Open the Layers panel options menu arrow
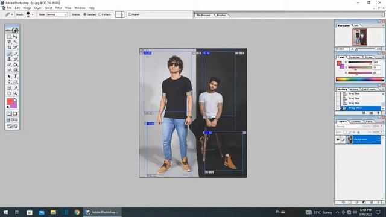The height and width of the screenshot is (217, 386). [x=383, y=121]
